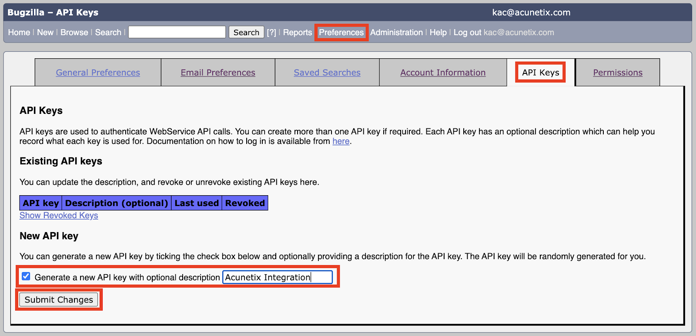The image size is (696, 336).
Task: Click the Search link in navigation
Action: [x=108, y=33]
